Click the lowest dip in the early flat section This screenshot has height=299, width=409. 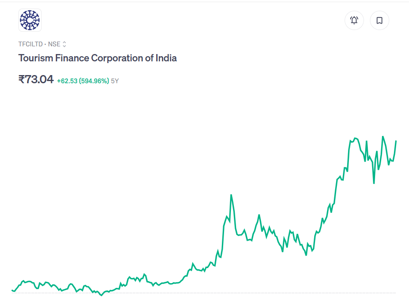point(102,296)
